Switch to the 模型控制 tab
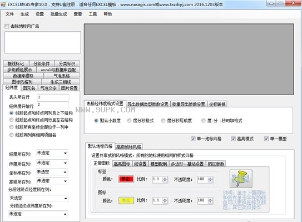This screenshot has width=302, height=222. pyautogui.click(x=159, y=164)
